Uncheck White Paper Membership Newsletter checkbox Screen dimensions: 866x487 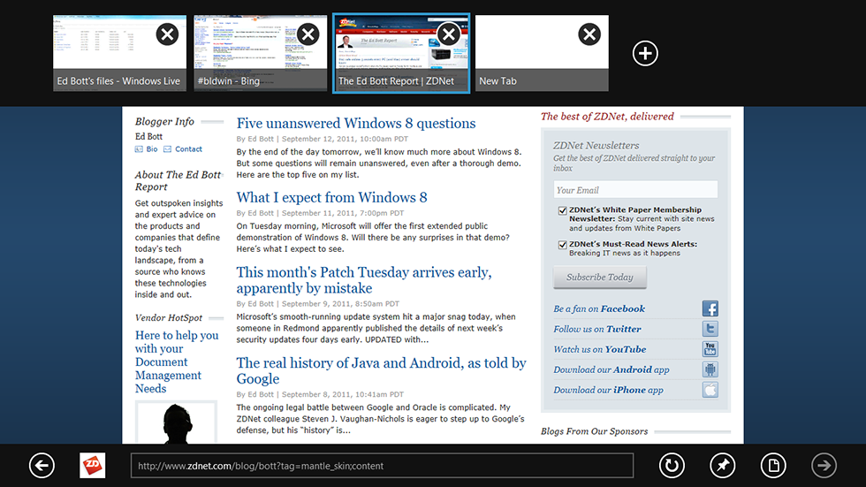562,210
